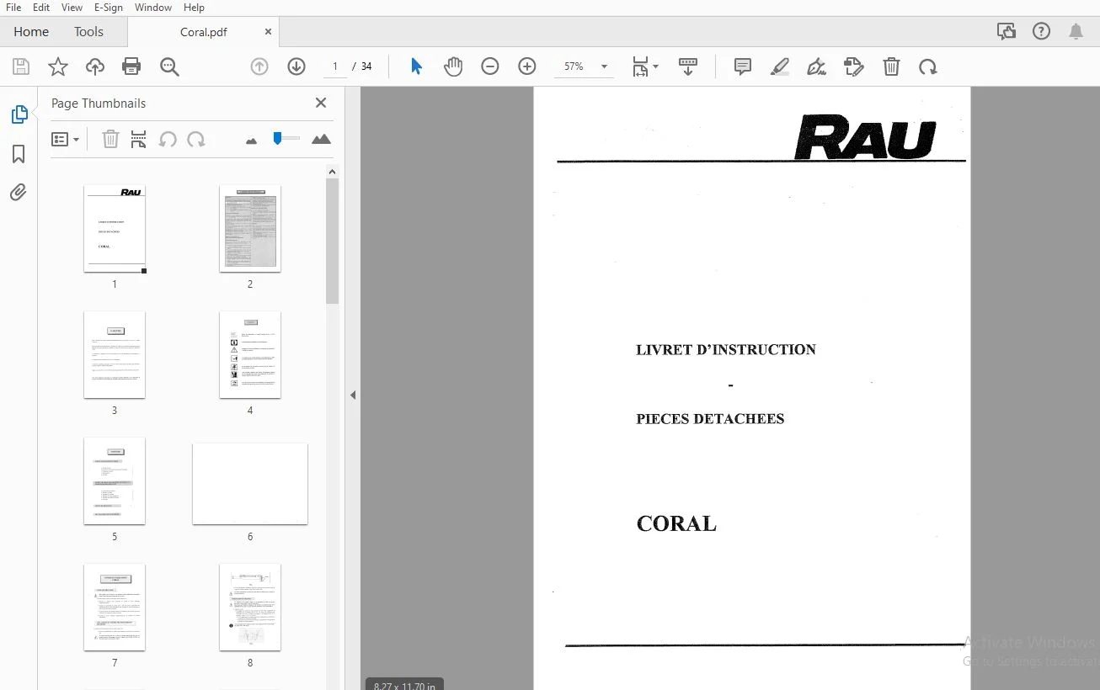
Task: Open the Help question mark icon
Action: point(1041,32)
